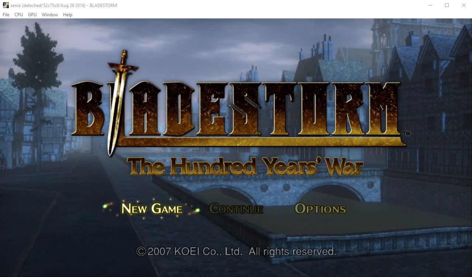Click the xenia app icon in title bar
This screenshot has width=472, height=277.
[6, 5]
